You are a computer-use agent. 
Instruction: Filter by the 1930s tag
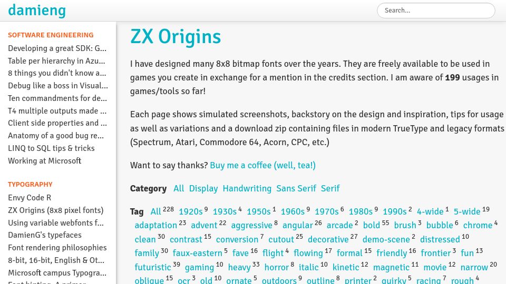[x=225, y=211]
